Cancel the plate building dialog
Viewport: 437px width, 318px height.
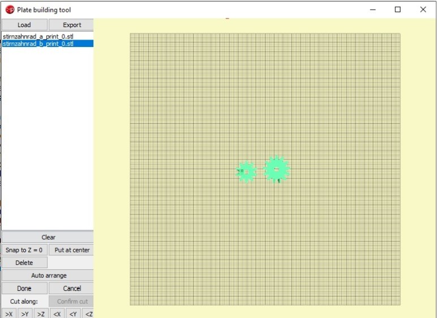click(71, 289)
